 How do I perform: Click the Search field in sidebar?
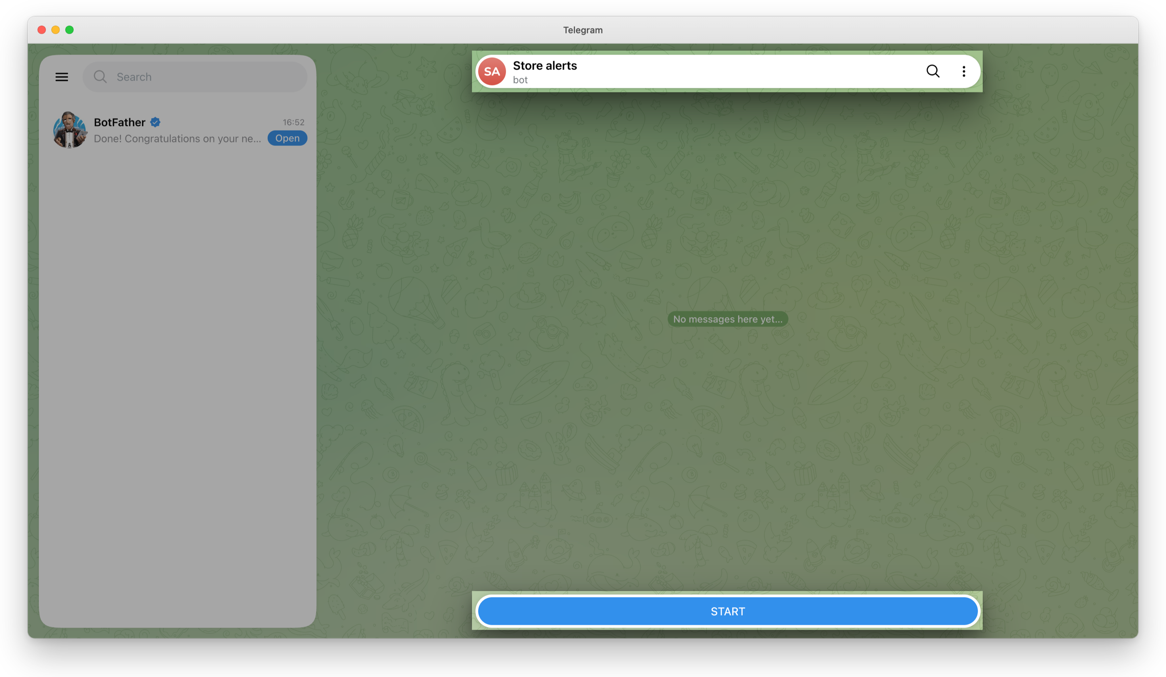pyautogui.click(x=195, y=77)
